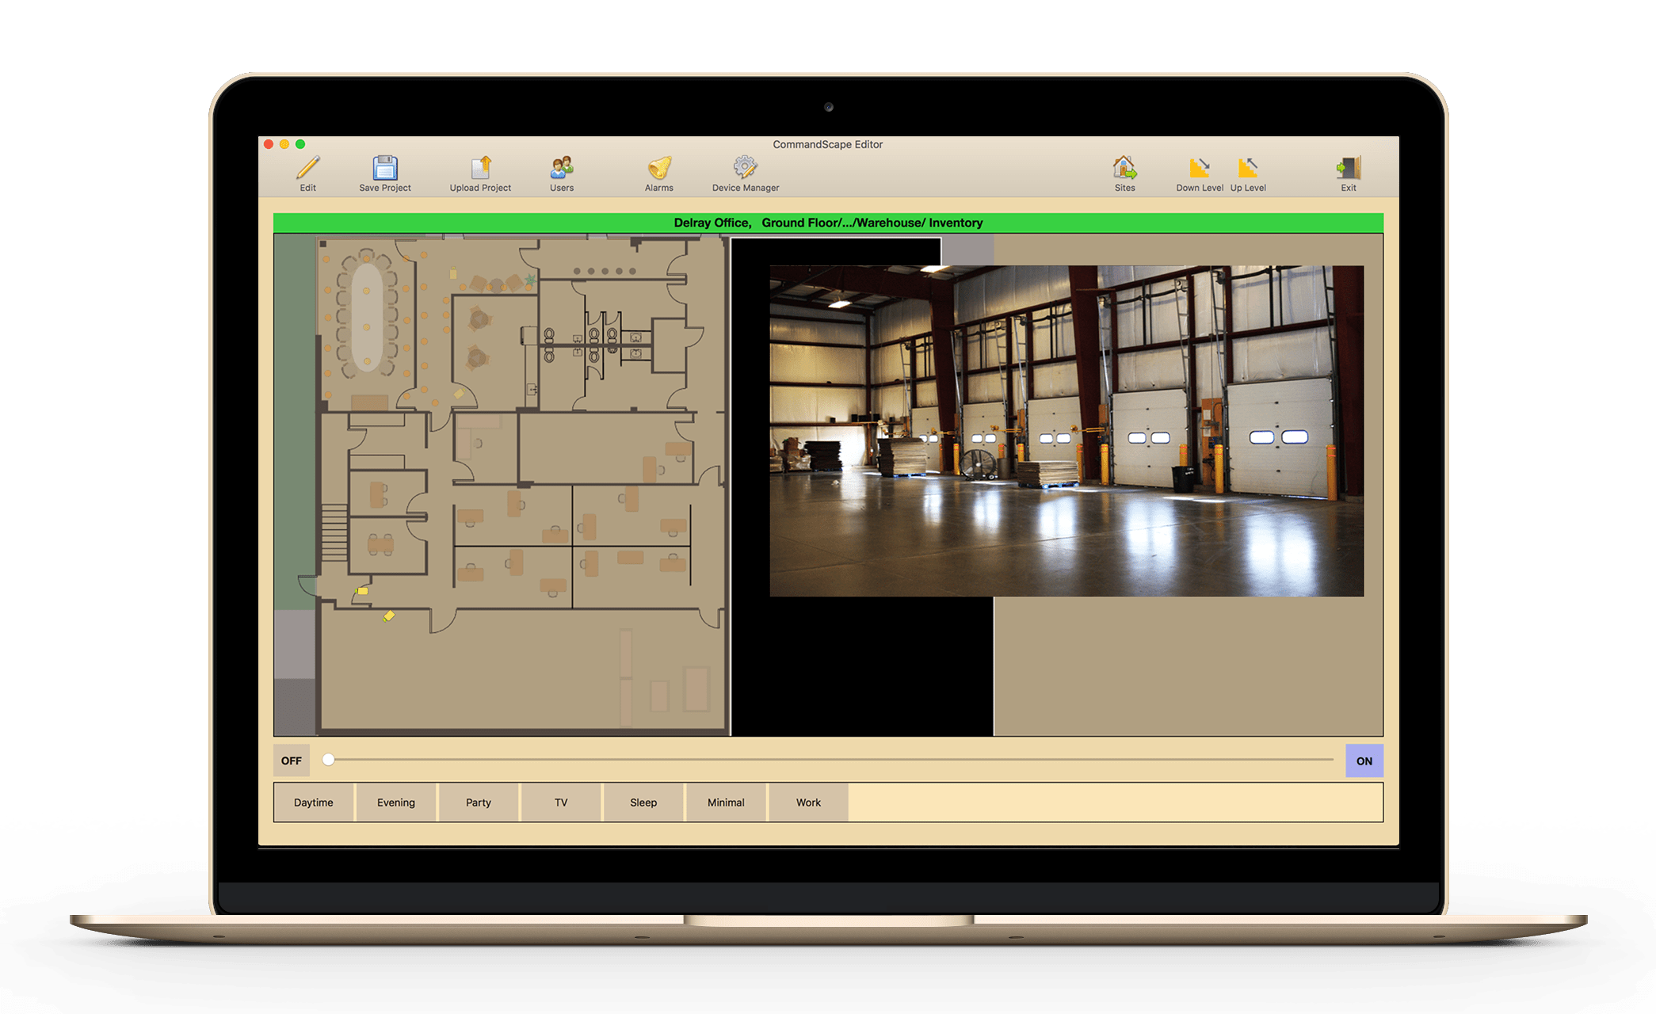Viewport: 1656px width, 1014px height.
Task: Activate the Evening scene
Action: click(396, 802)
